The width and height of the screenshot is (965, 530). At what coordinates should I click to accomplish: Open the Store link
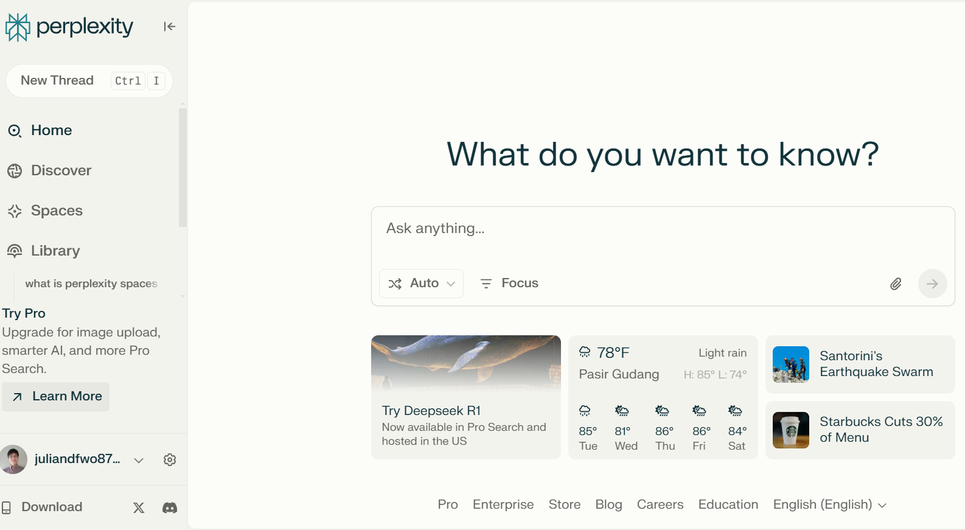[565, 504]
